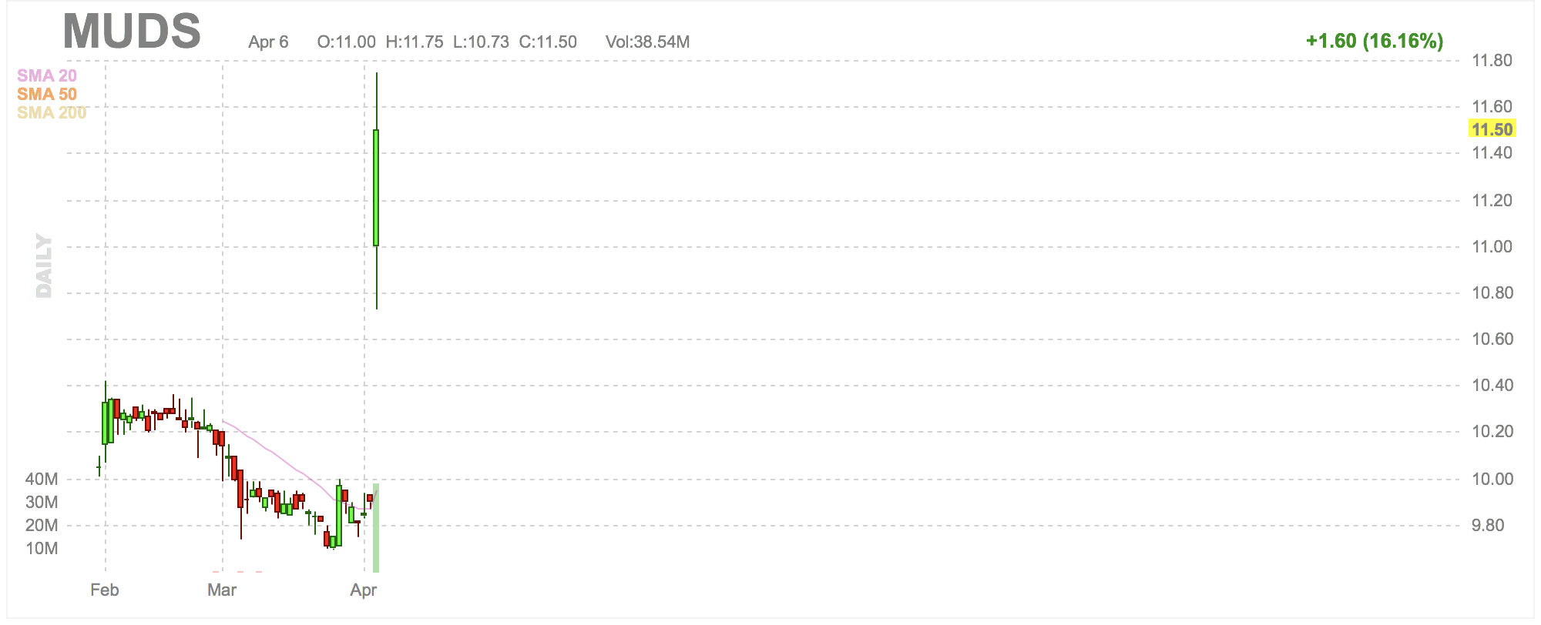1541x625 pixels.
Task: Click the +1.60 (16.16%) change label
Action: click(1375, 41)
